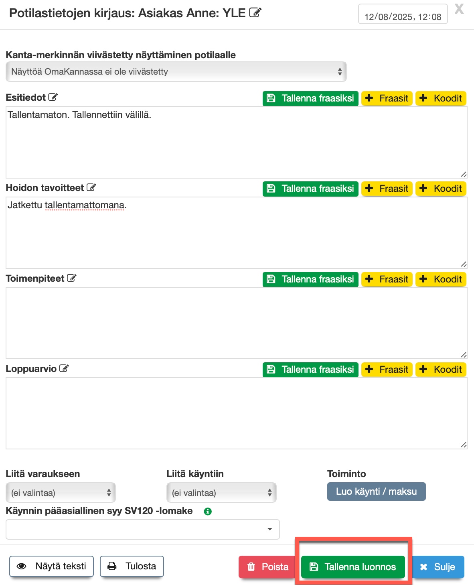Screen dimensions: 474x585
Task: Click the date and time field
Action: point(403,16)
